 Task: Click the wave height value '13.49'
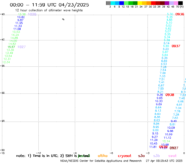(9, 53)
